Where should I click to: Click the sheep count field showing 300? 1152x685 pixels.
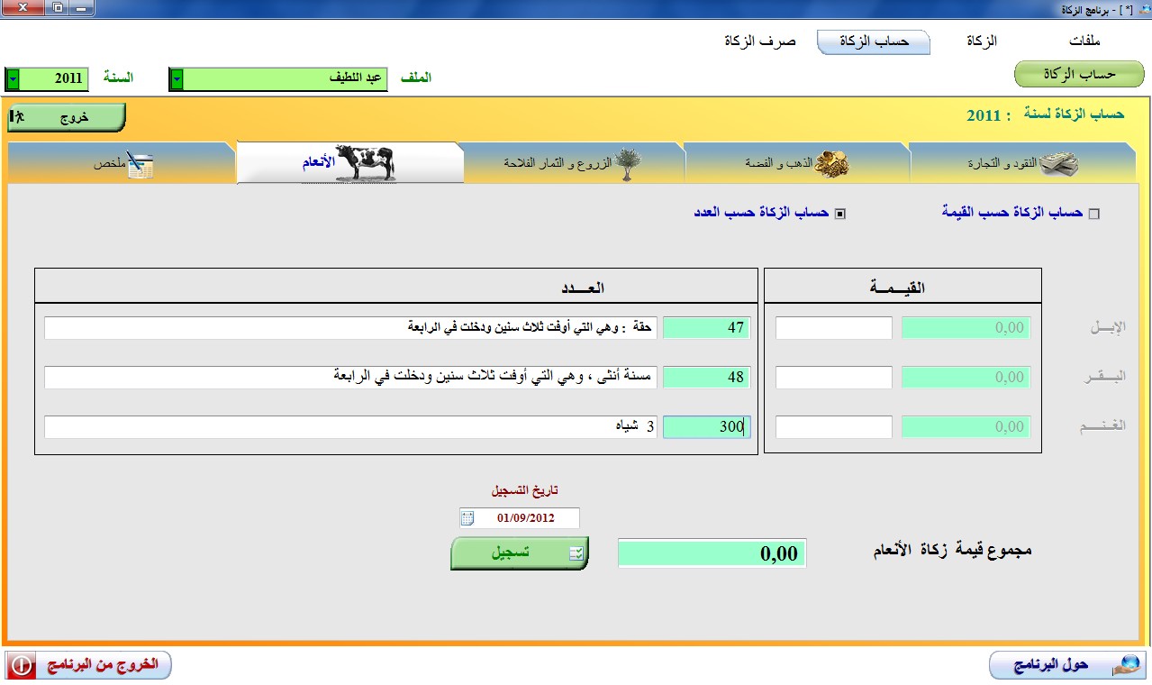pyautogui.click(x=705, y=427)
